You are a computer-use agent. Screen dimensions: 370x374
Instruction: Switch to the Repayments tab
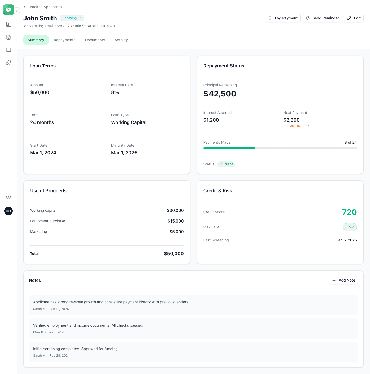pos(64,40)
